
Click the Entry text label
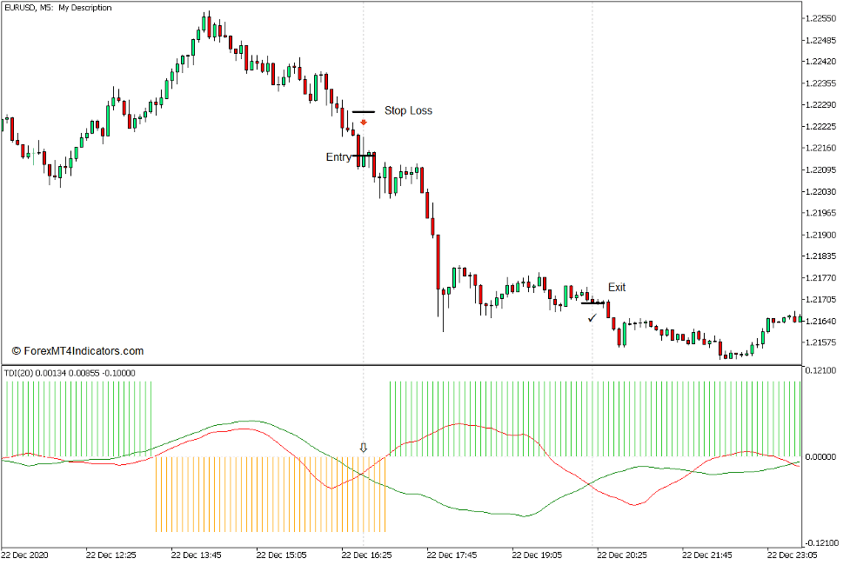click(339, 157)
